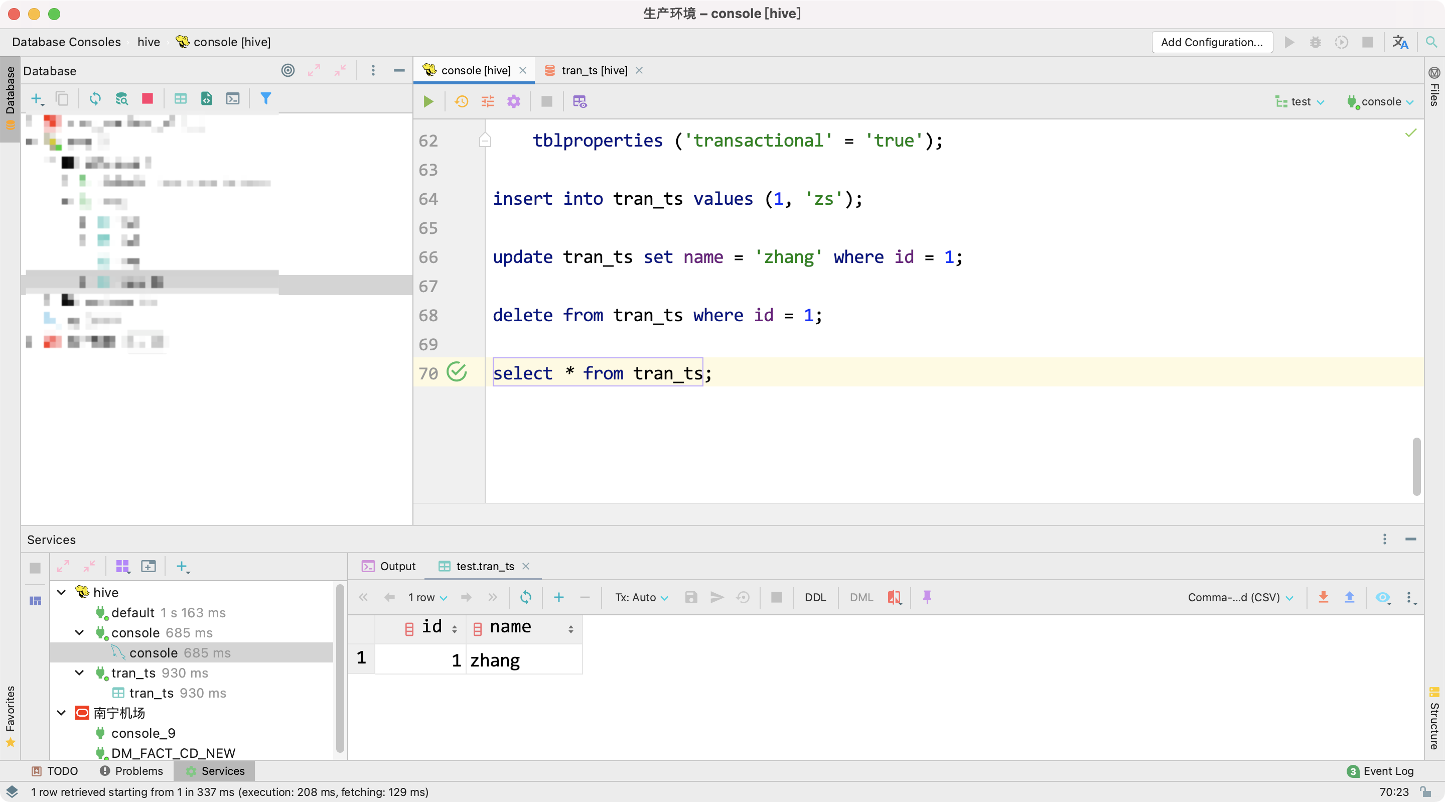Viewport: 1445px width, 802px height.
Task: Toggle the Group By icon in the Services toolbar
Action: point(123,567)
